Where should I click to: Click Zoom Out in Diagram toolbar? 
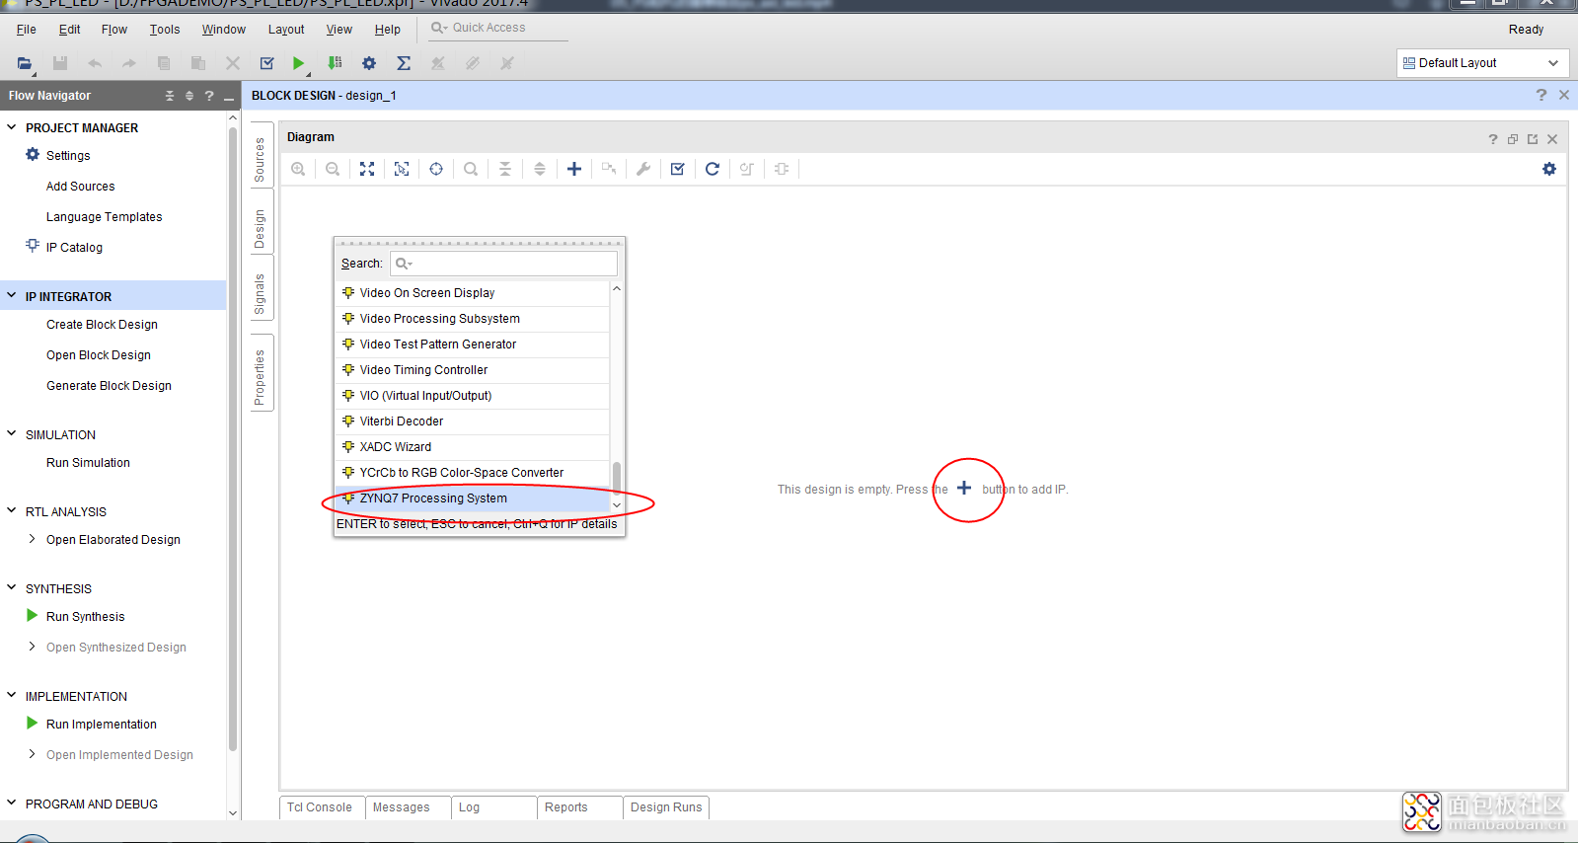[333, 169]
